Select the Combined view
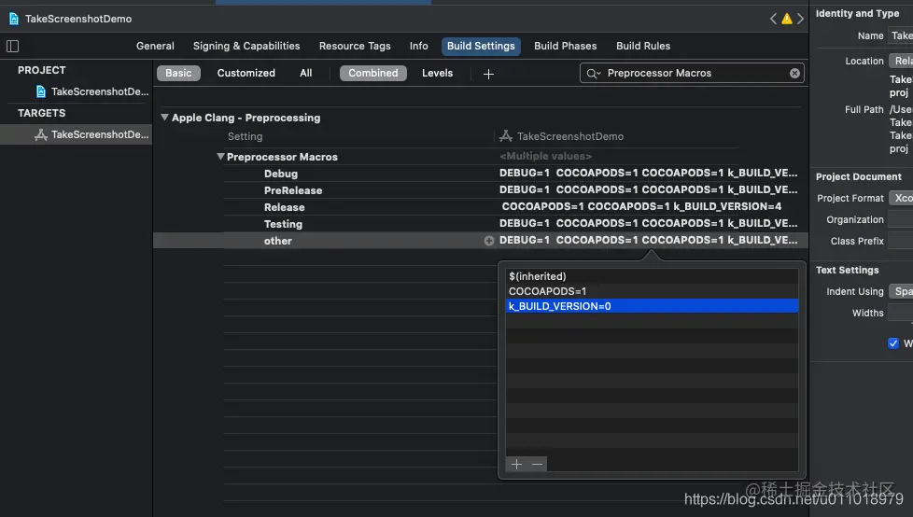 [x=373, y=73]
